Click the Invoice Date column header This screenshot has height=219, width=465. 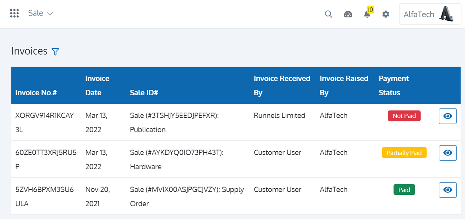tap(97, 86)
